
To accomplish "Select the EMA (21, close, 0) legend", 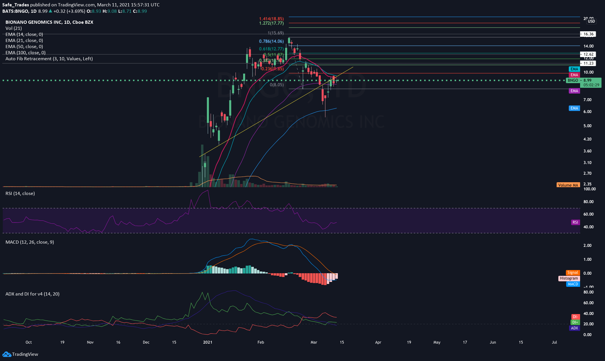I will click(x=24, y=40).
